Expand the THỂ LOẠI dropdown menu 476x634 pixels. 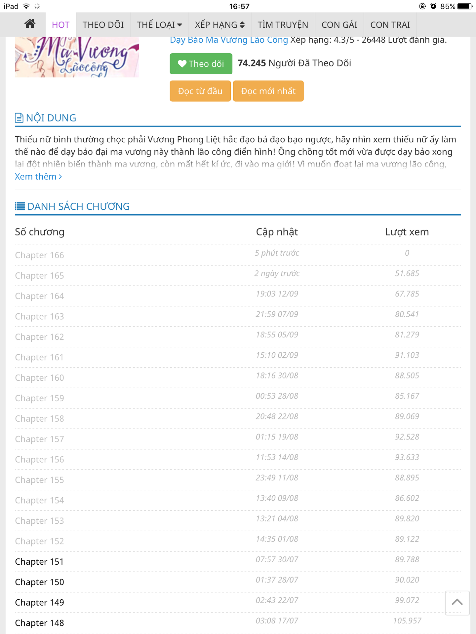click(x=159, y=25)
